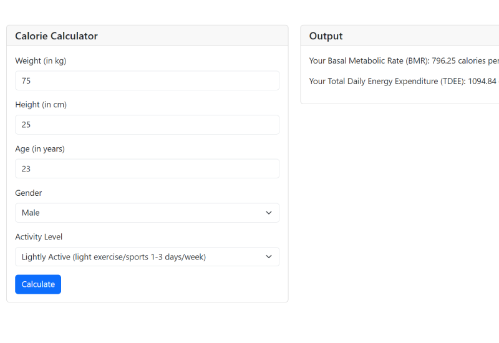Click the "Activity Level" field label

coord(39,237)
